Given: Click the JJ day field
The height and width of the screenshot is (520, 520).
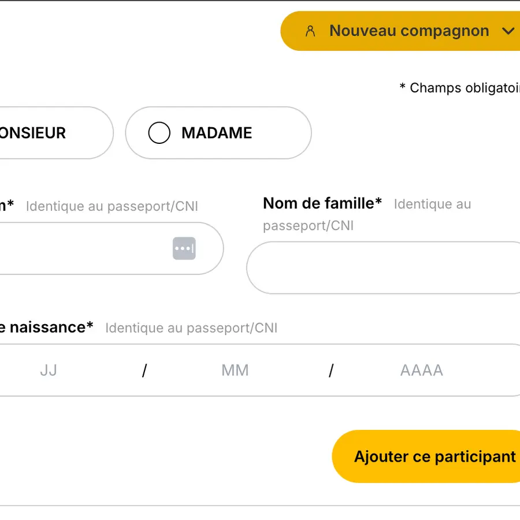Looking at the screenshot, I should 49,370.
